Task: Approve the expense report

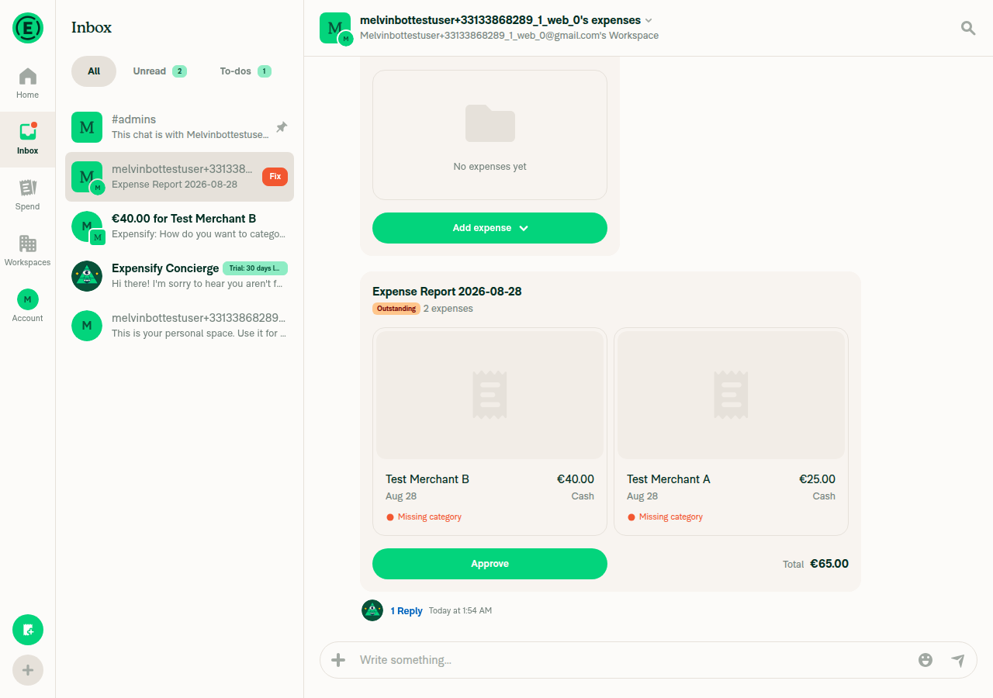Action: pyautogui.click(x=490, y=564)
